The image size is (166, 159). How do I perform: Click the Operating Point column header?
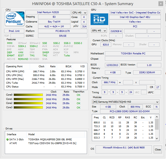coord(17,66)
